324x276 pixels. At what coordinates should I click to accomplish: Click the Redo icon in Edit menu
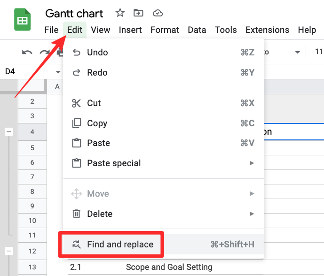[77, 73]
